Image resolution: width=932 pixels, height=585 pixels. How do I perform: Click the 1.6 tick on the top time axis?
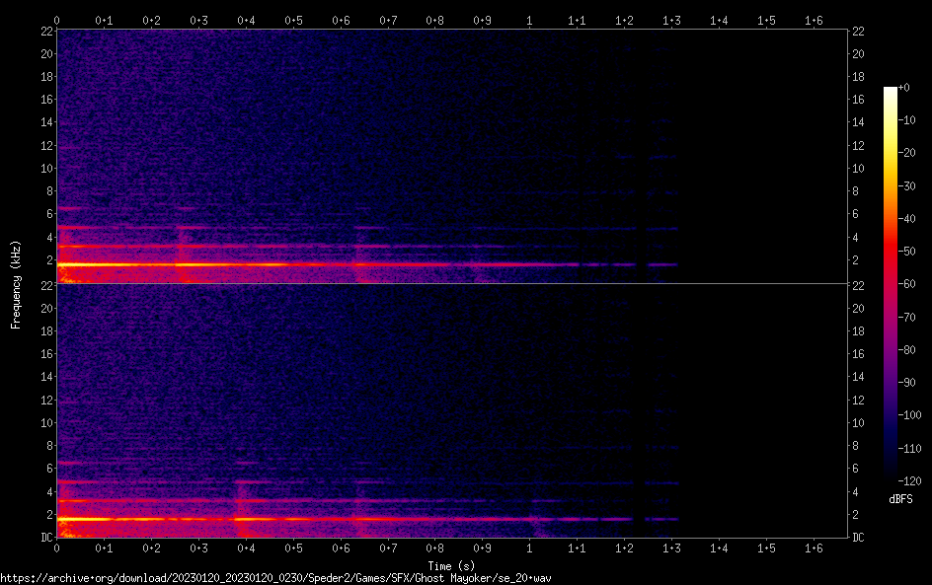[814, 21]
